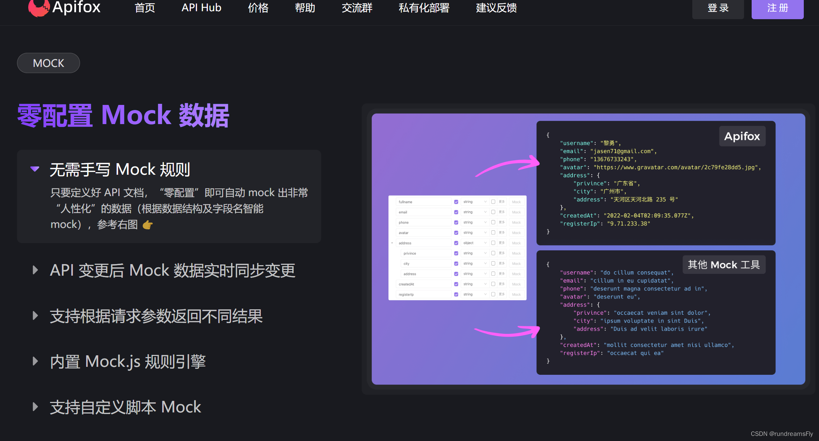Screen dimensions: 819x441
Task: Click the Apifox label on upper code panel
Action: tap(742, 136)
